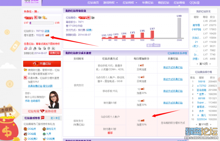
Task: Open the QQ炫舞 game link
Action: point(51,139)
